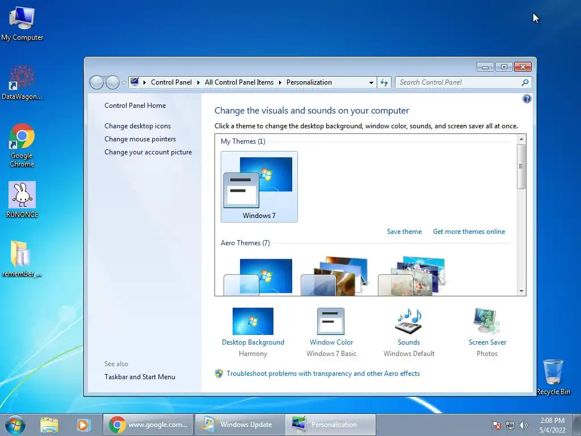Click the help question mark icon

tap(527, 99)
